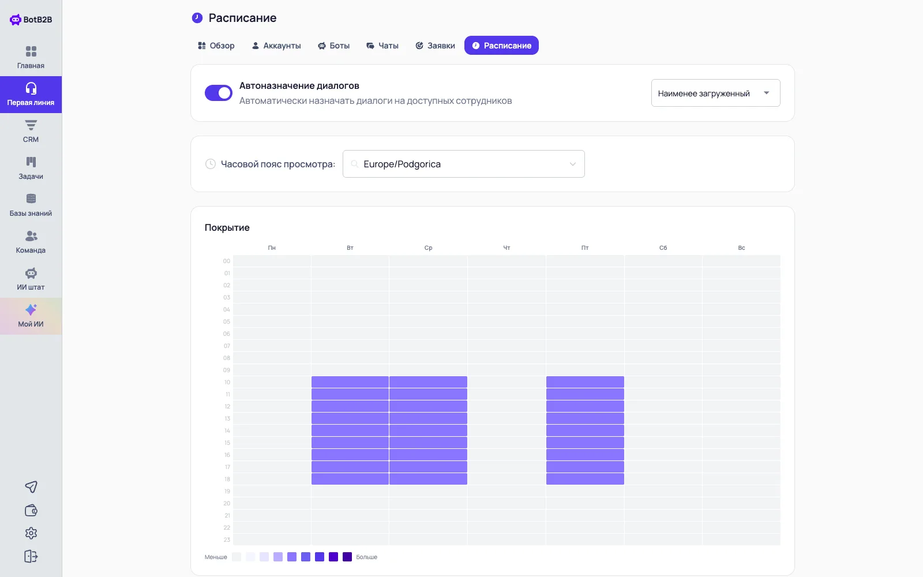Click the Покрытие heading
The image size is (923, 577).
(227, 228)
